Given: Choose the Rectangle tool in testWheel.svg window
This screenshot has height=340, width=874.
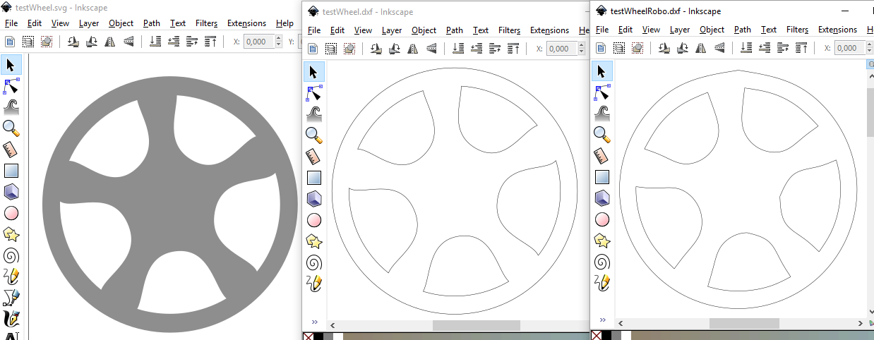Looking at the screenshot, I should pos(11,171).
